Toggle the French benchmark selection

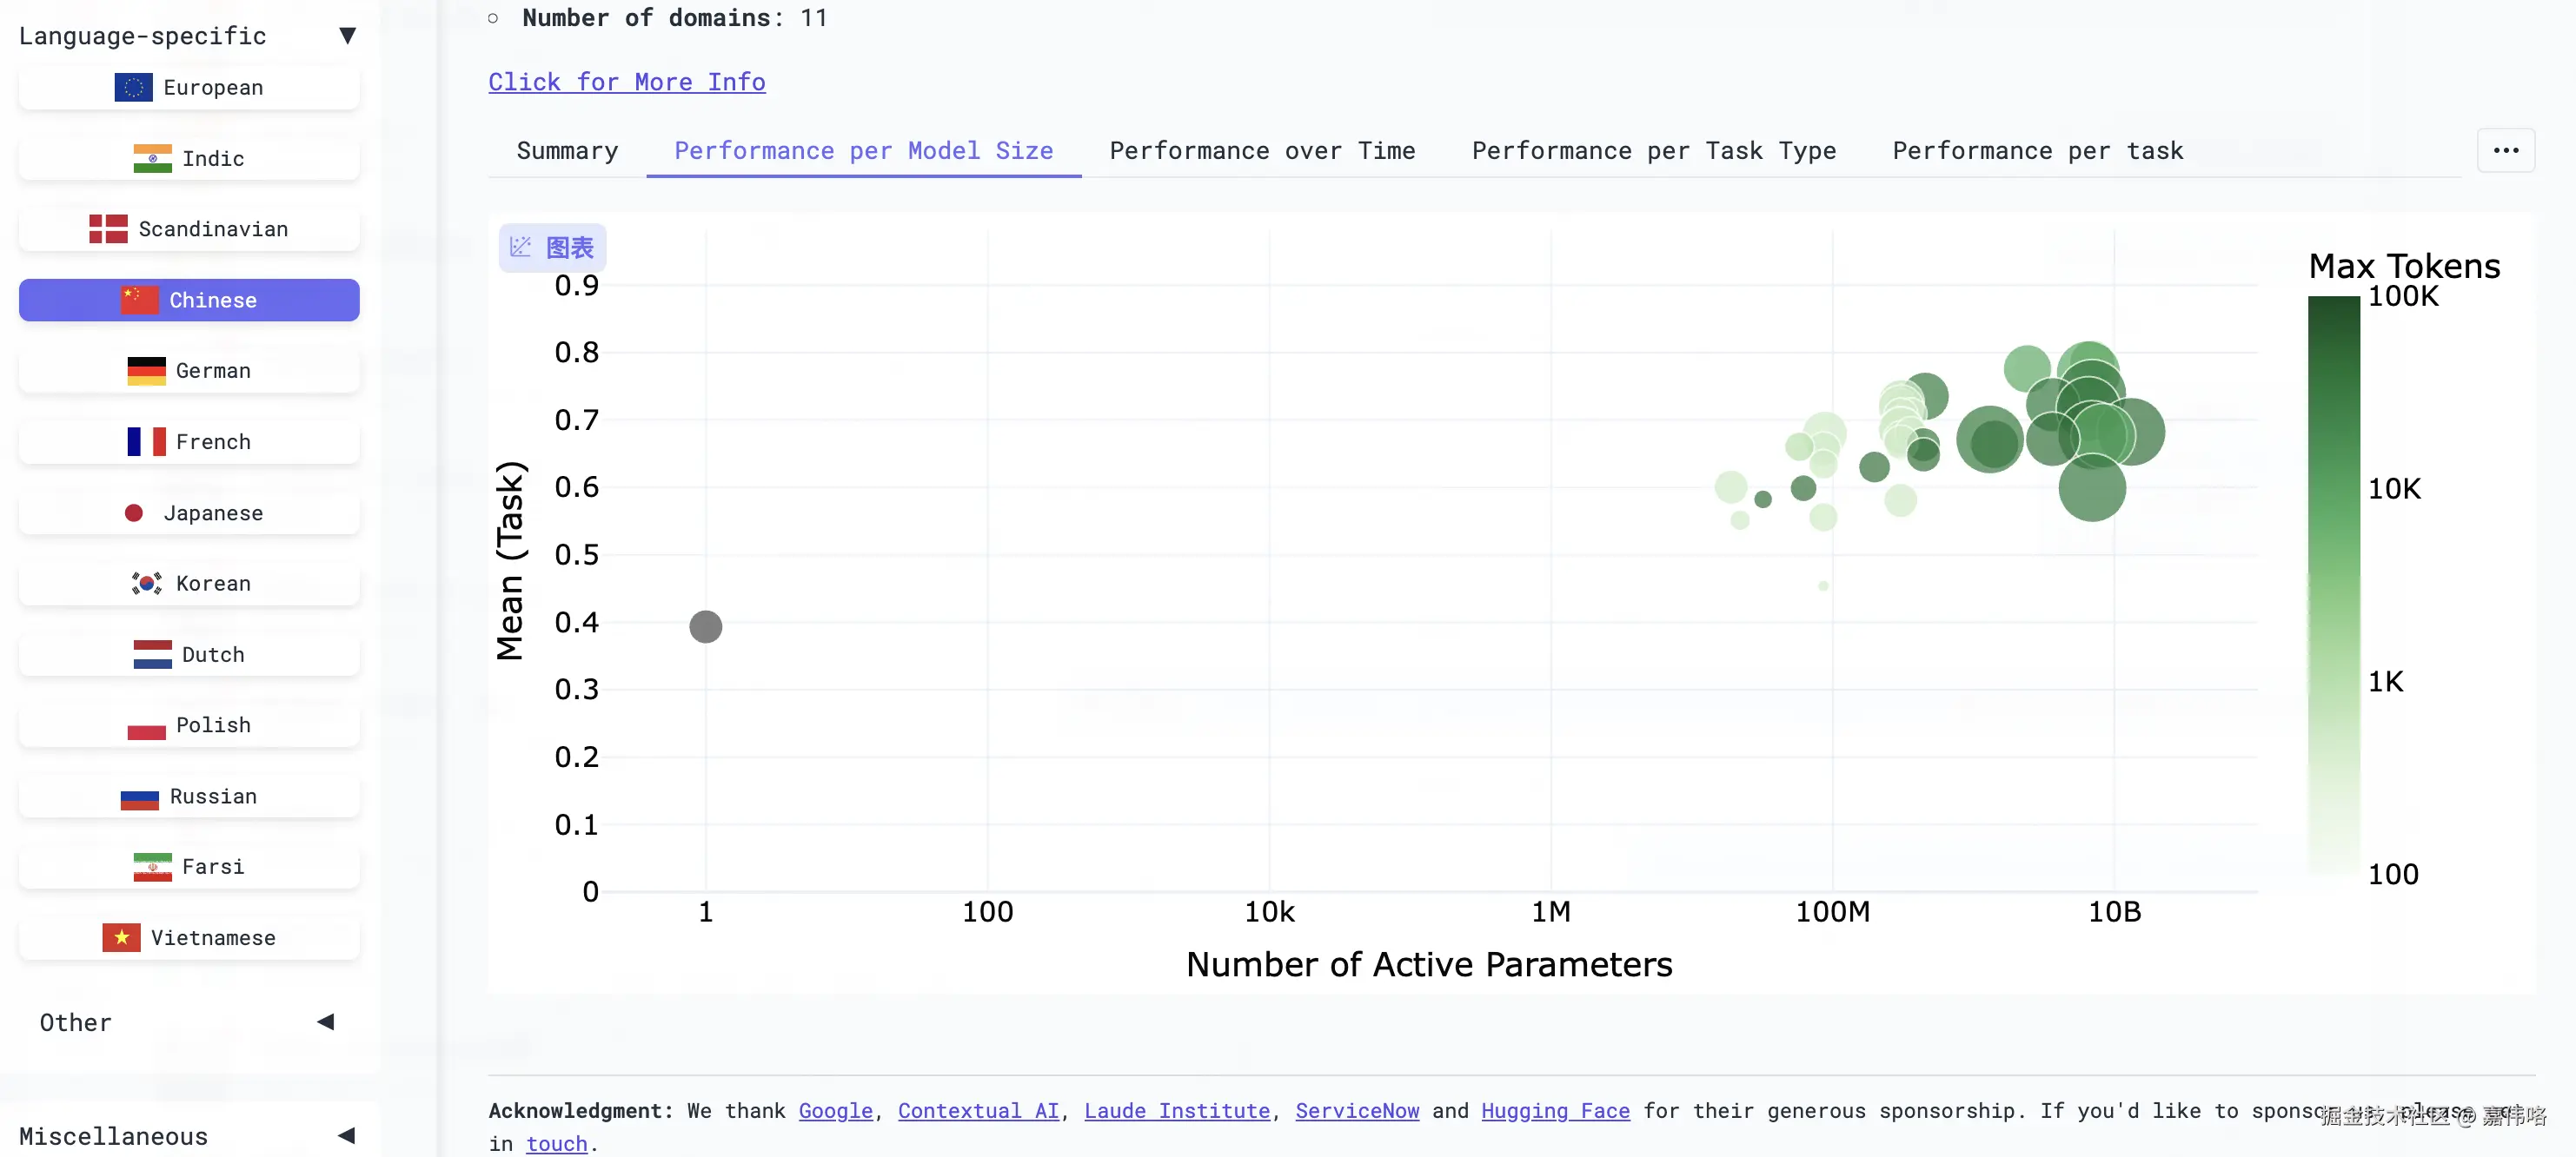tap(189, 441)
